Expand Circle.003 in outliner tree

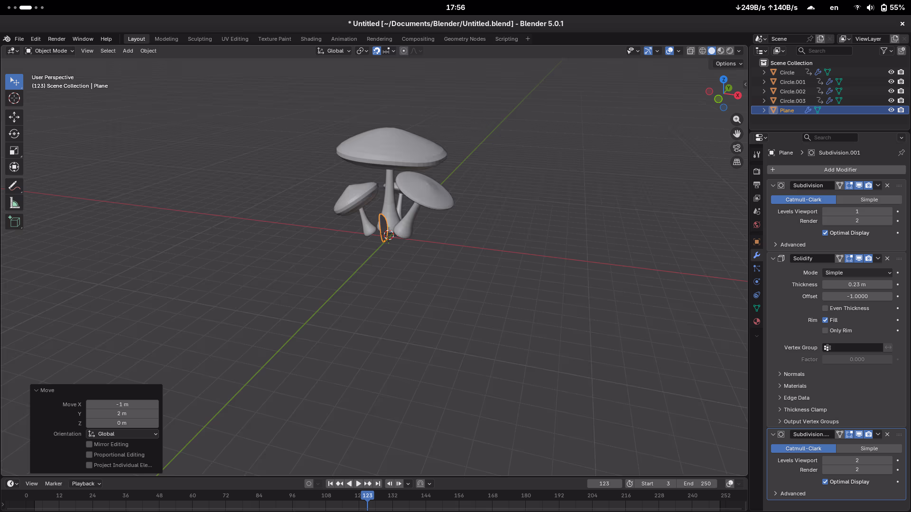(x=764, y=101)
